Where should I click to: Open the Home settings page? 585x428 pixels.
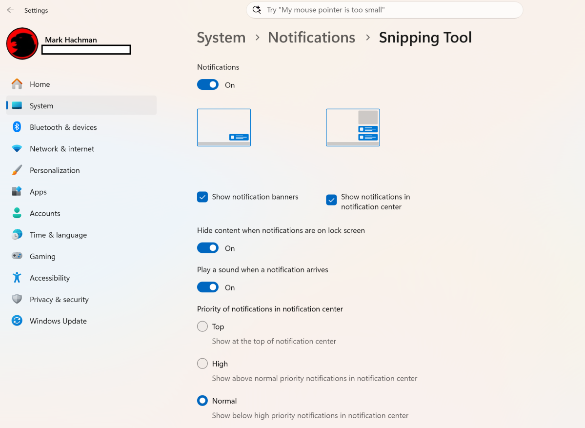pos(81,84)
